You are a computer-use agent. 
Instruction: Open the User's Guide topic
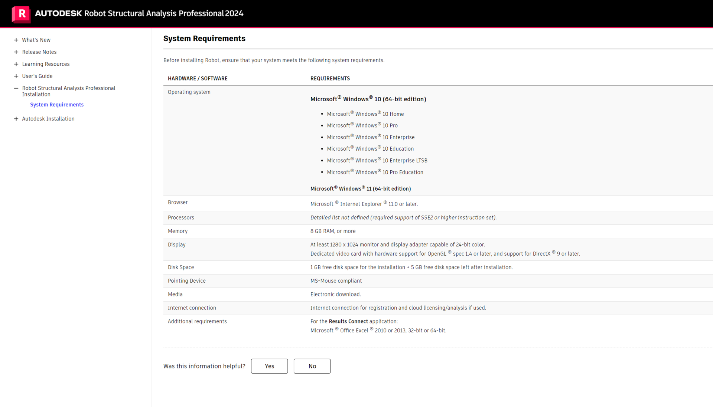tap(37, 76)
